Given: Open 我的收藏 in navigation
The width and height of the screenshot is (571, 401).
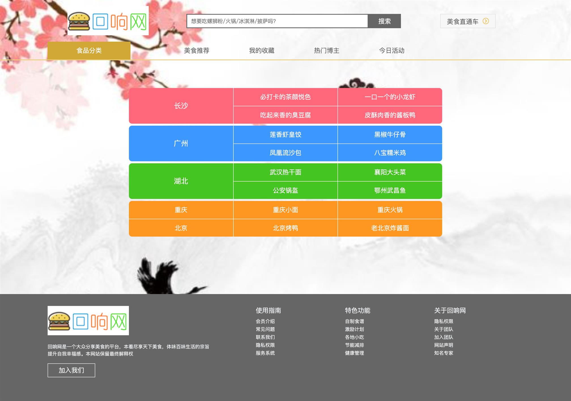Looking at the screenshot, I should [x=261, y=51].
